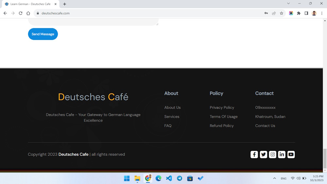
Task: Open the Privacy Policy link
Action: click(x=222, y=108)
